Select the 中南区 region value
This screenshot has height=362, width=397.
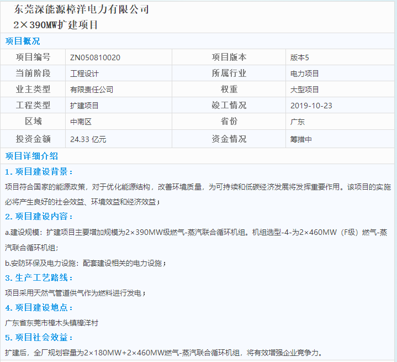point(81,122)
